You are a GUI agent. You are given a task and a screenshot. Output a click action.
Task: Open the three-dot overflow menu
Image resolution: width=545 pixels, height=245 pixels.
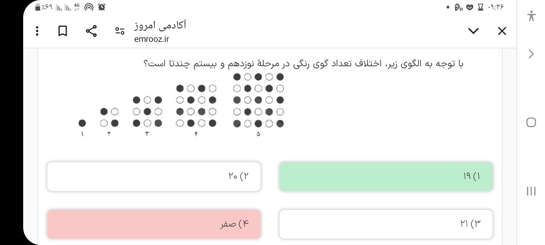point(37,31)
